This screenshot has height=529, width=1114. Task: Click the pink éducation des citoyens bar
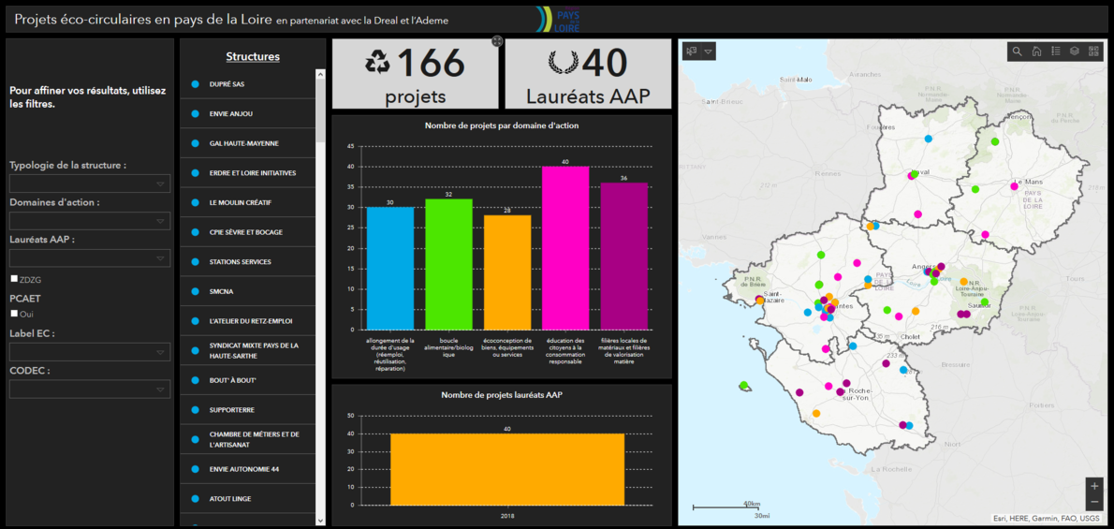click(565, 248)
